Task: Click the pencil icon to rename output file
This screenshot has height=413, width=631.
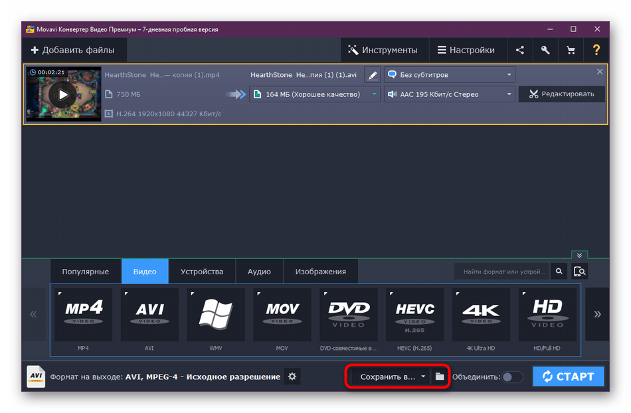Action: [373, 75]
